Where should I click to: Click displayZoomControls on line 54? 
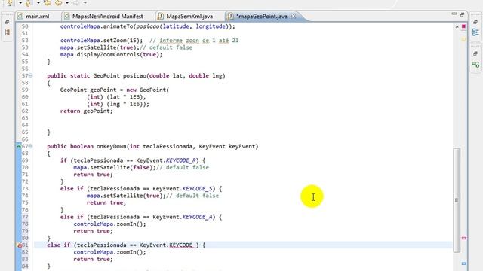108,55
